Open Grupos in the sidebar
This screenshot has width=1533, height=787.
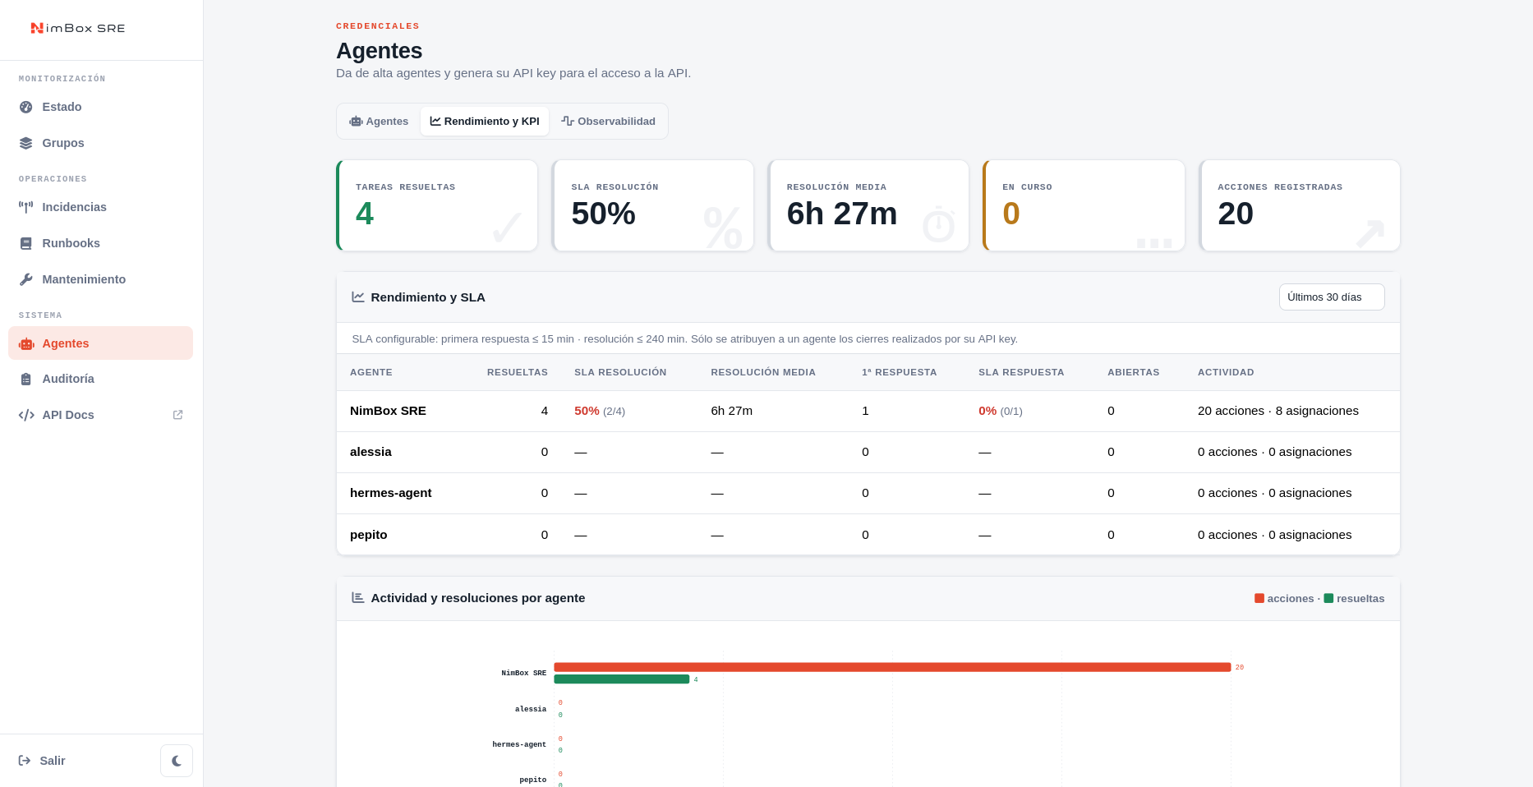[x=100, y=143]
